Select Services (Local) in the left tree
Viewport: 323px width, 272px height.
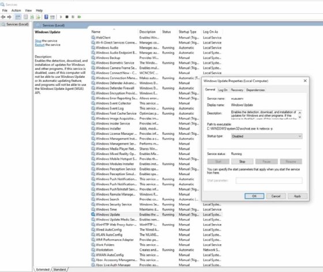click(17, 24)
